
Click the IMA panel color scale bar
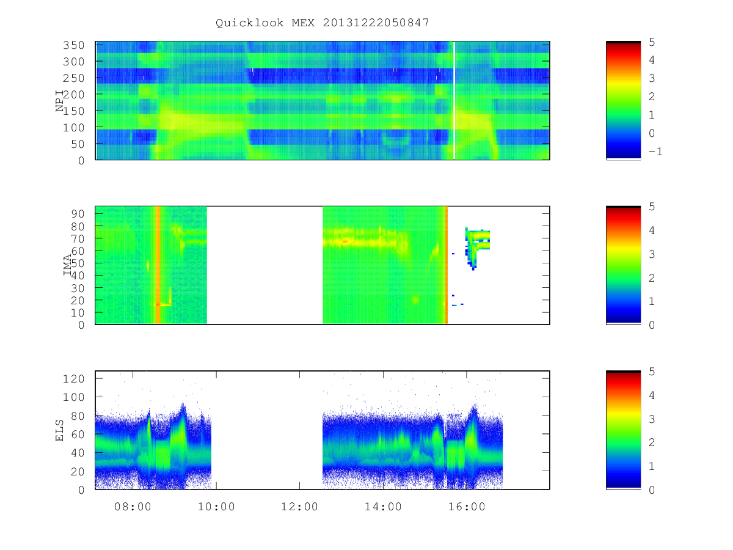[x=623, y=265]
